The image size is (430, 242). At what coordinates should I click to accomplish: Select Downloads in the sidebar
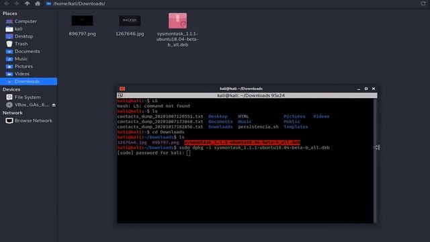tap(28, 81)
